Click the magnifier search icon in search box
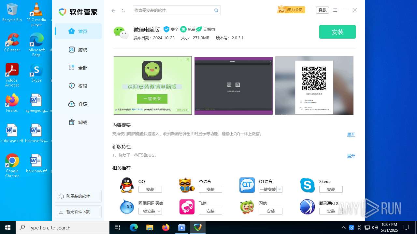This screenshot has height=234, width=417. tap(216, 10)
